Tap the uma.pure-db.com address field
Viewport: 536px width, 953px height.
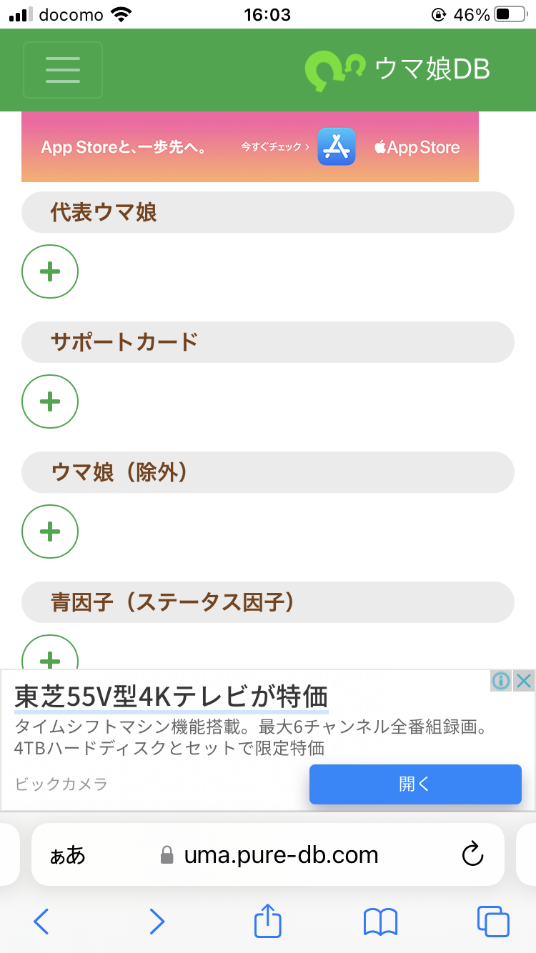268,854
